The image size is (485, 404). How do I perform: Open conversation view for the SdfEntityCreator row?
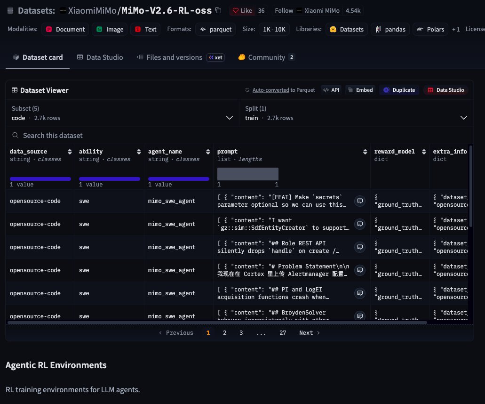(360, 224)
